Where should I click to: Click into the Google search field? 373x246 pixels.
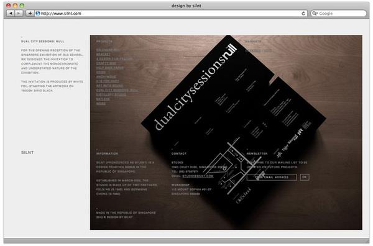tap(339, 13)
